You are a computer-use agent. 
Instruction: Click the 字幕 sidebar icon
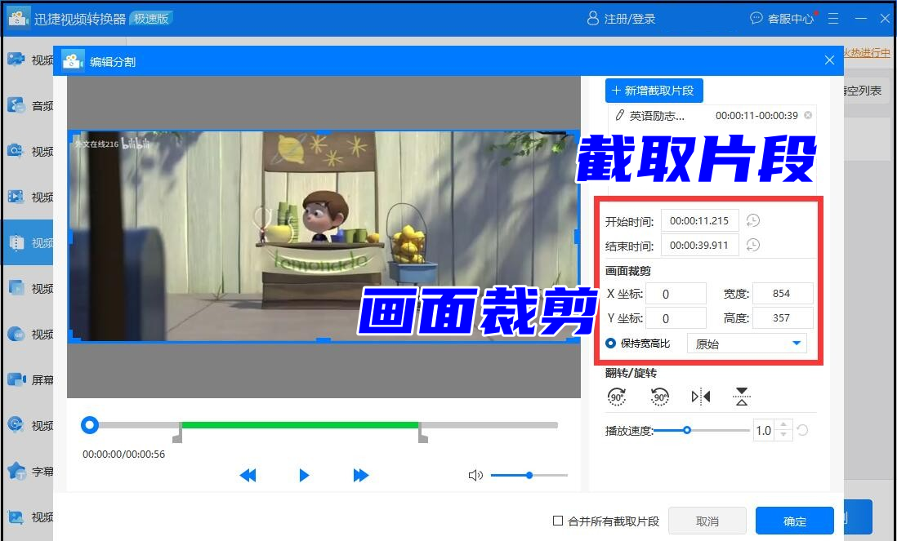pos(16,471)
